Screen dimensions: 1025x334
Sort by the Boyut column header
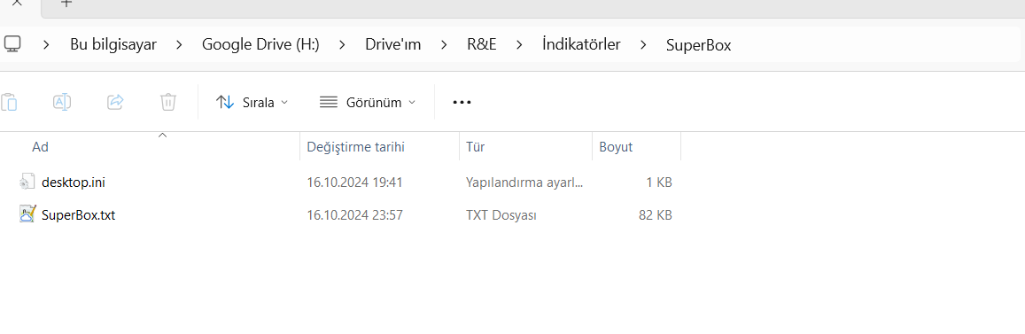[636, 147]
